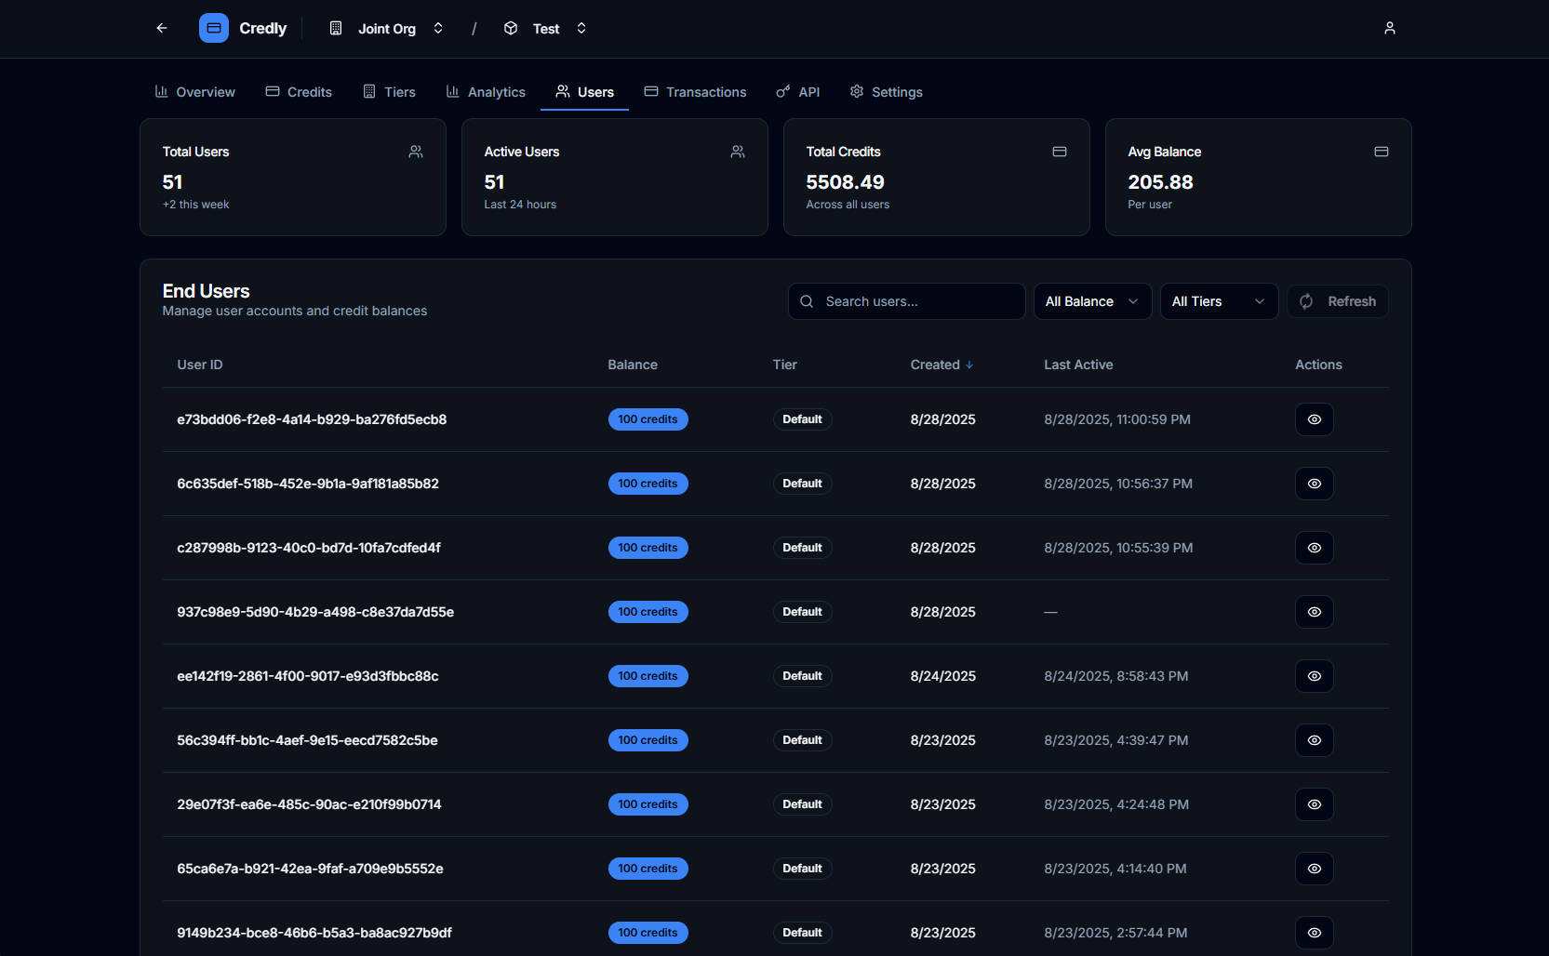View user 937c98e9 with eye icon

1314,612
